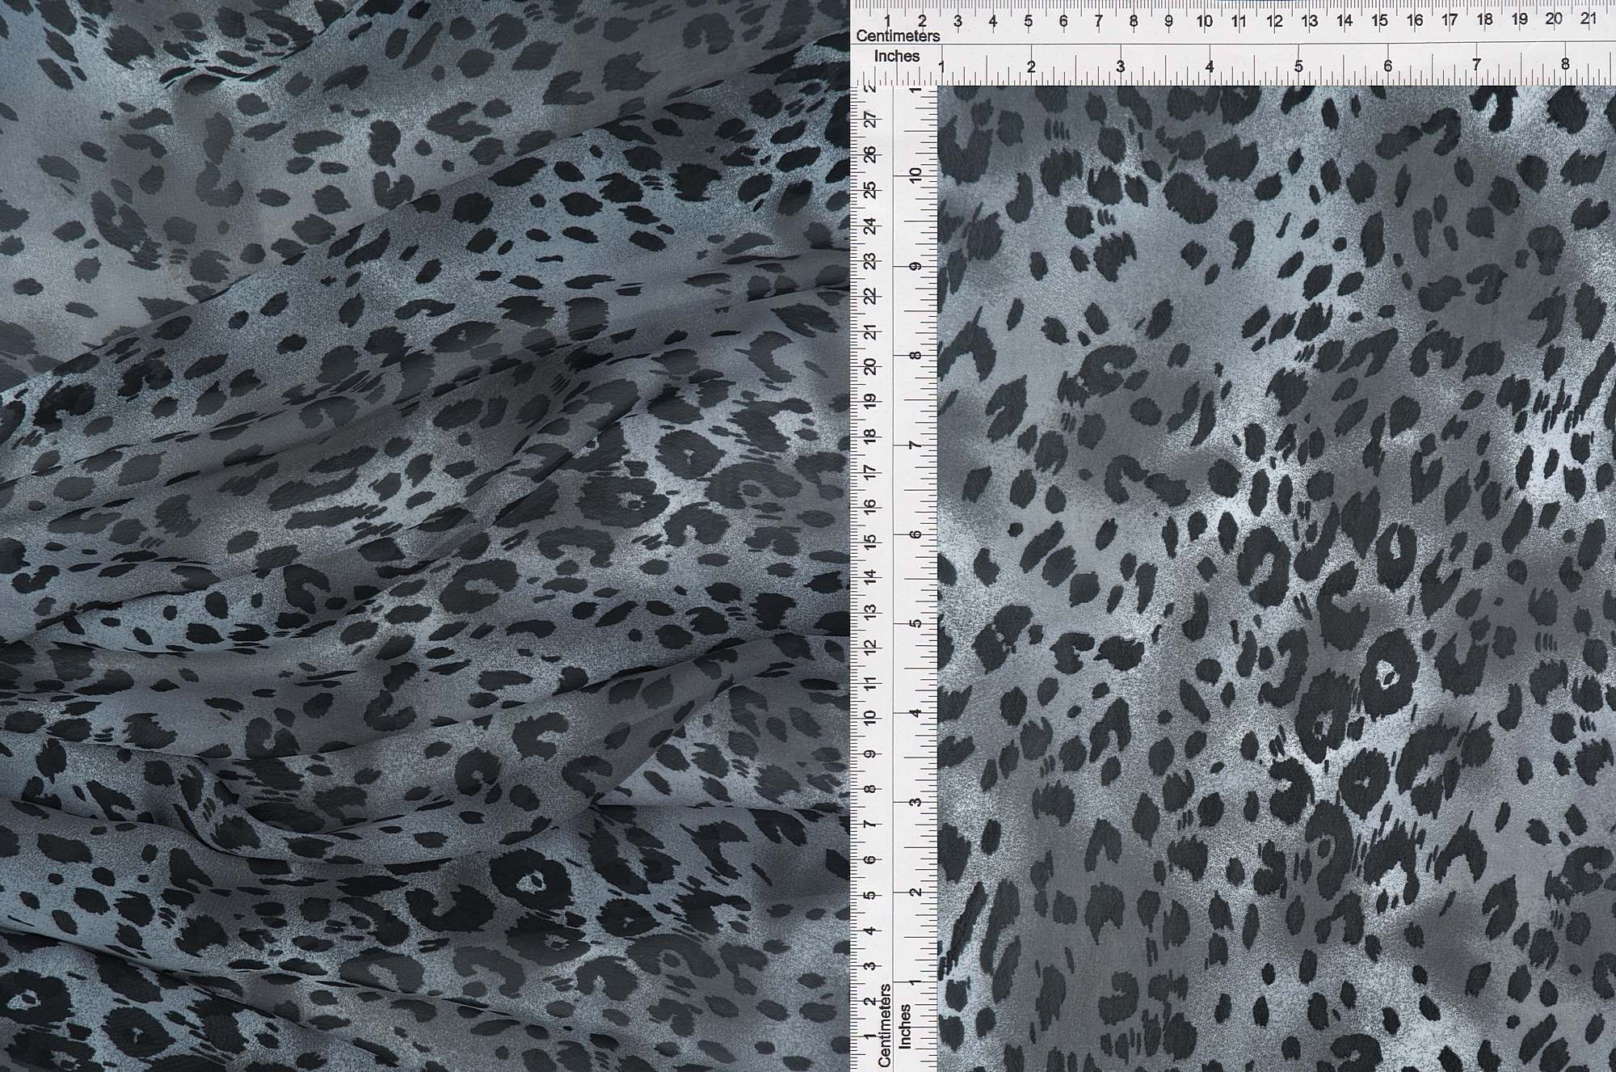
Task: Click the number 5 on the horizontal inch ruler
Action: pyautogui.click(x=1298, y=66)
